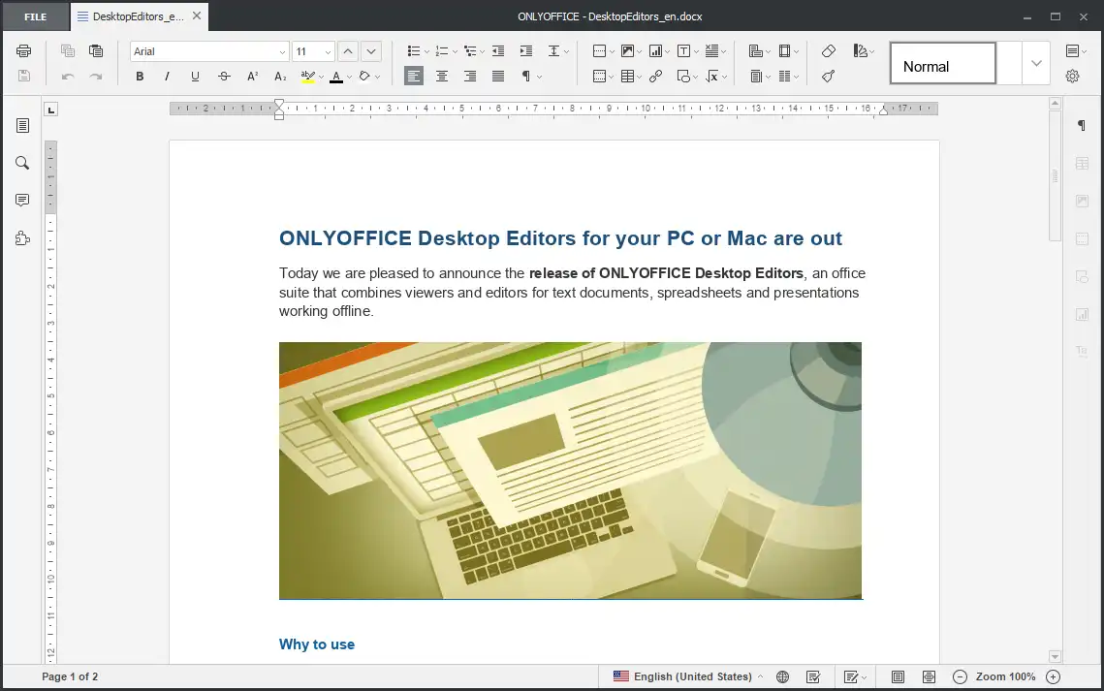Open page size dropdown
This screenshot has width=1104, height=691.
pos(797,51)
